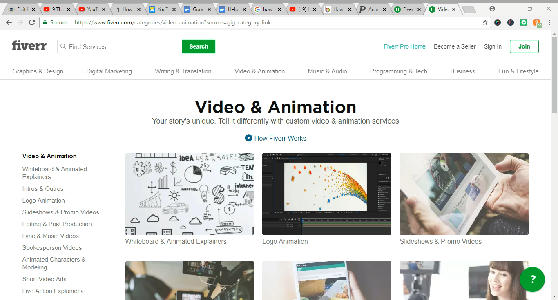Open the orange extension with badge 22
558x300 pixels.
[x=537, y=23]
